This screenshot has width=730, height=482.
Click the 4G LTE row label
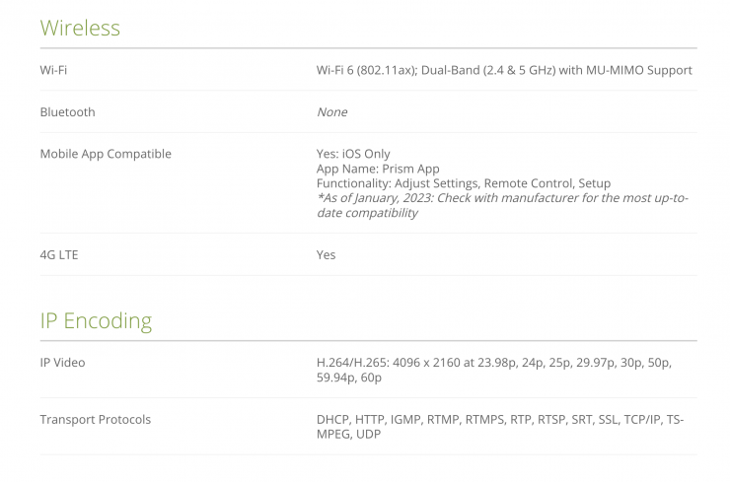59,254
